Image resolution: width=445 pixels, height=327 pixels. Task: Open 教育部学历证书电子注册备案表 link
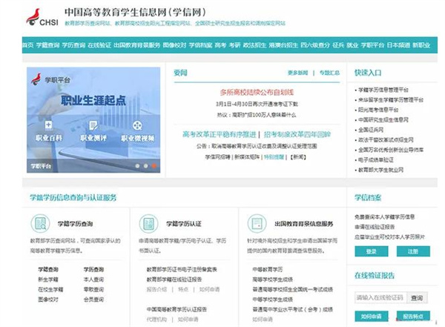pyautogui.click(x=182, y=269)
